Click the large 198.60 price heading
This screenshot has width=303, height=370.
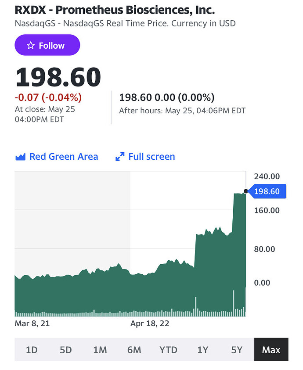point(58,77)
